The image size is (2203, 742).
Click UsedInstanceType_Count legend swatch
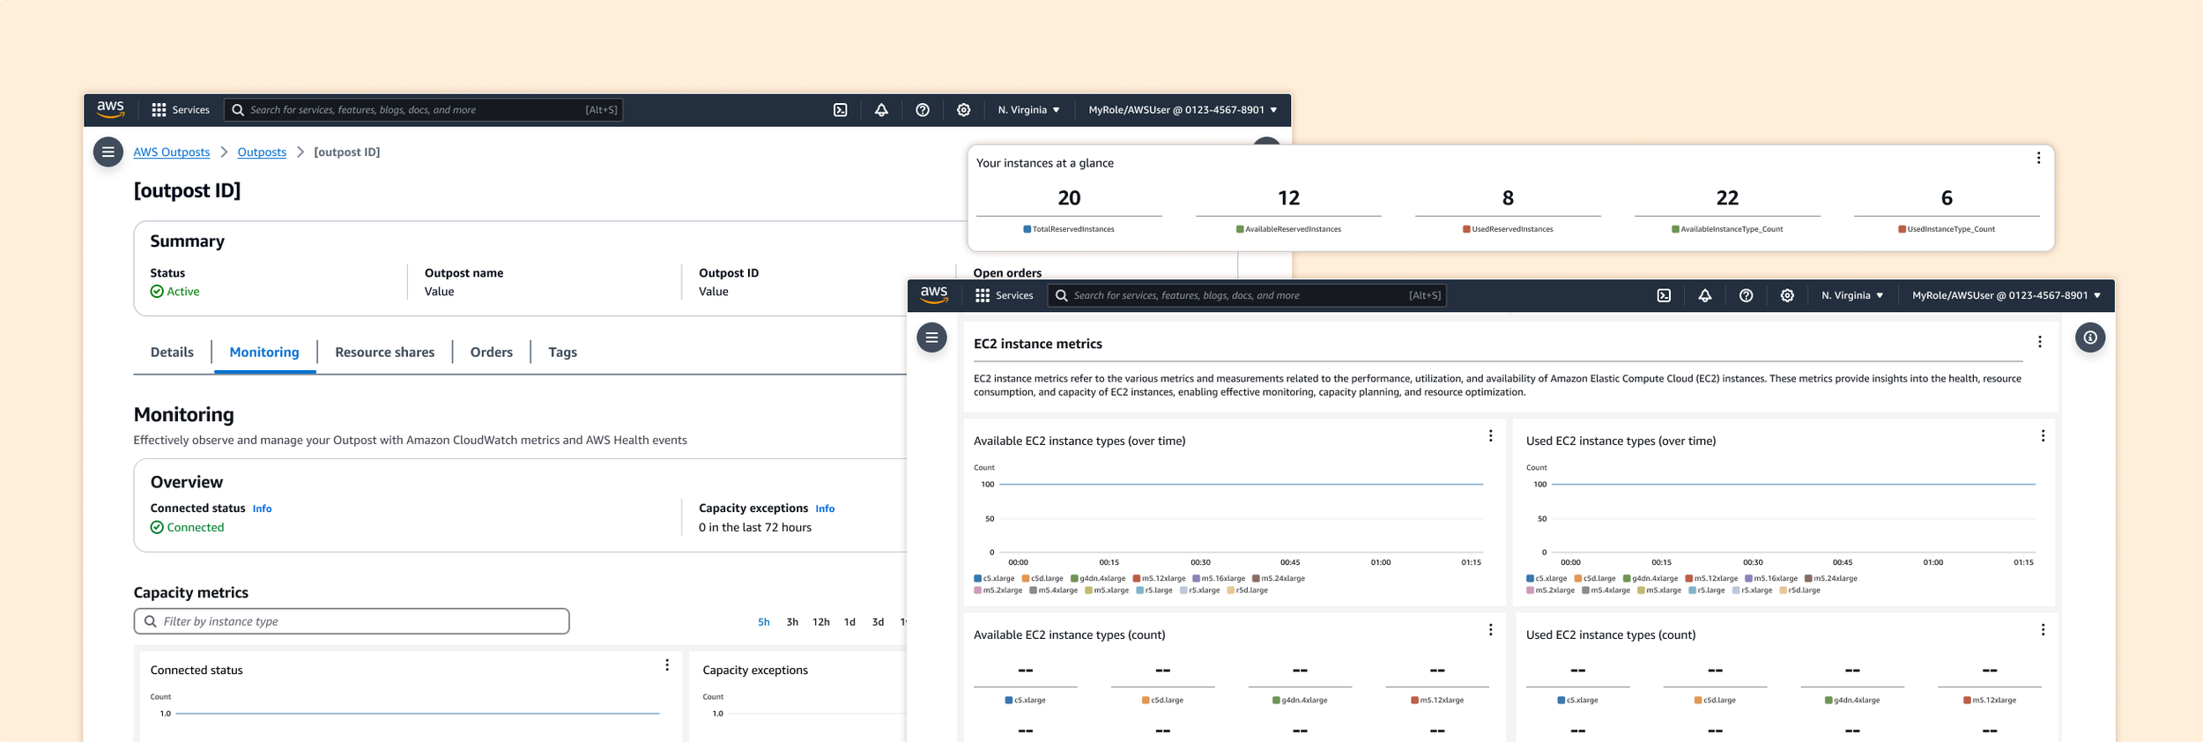coord(1902,229)
